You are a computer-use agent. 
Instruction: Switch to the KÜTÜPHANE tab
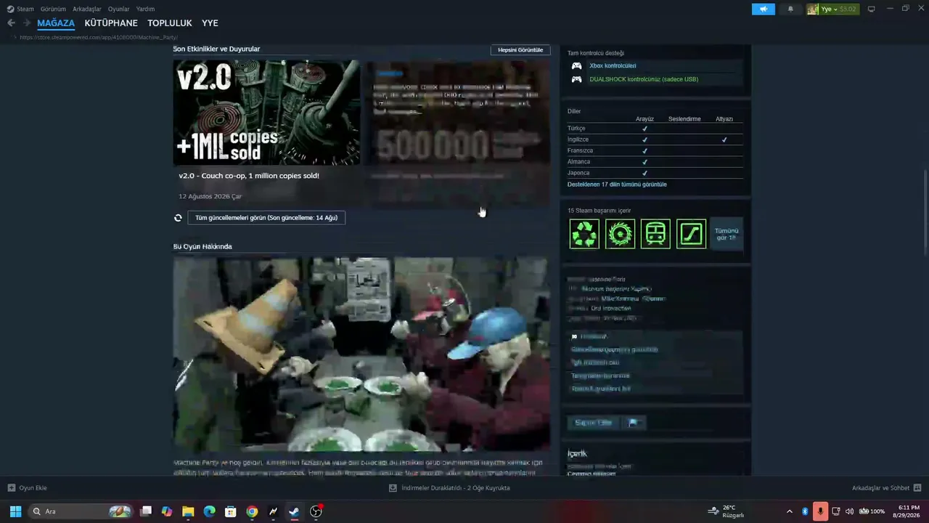pyautogui.click(x=111, y=23)
